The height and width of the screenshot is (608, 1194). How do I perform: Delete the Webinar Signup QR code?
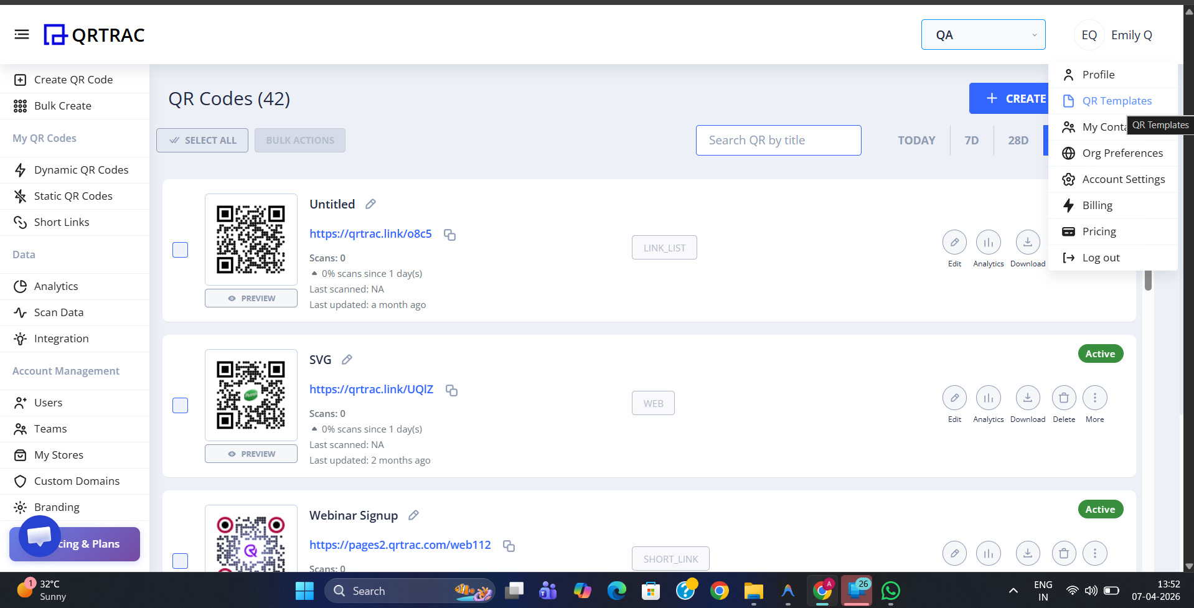[x=1063, y=553]
